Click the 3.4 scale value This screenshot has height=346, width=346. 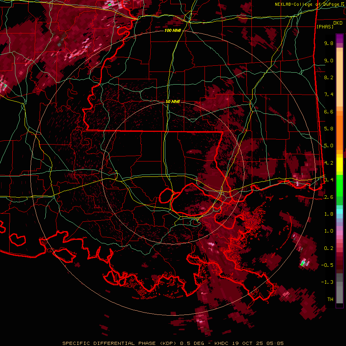pos(329,180)
